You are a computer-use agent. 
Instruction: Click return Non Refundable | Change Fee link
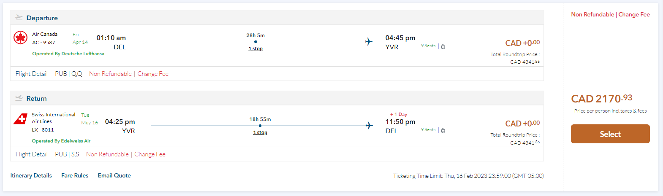coord(126,154)
